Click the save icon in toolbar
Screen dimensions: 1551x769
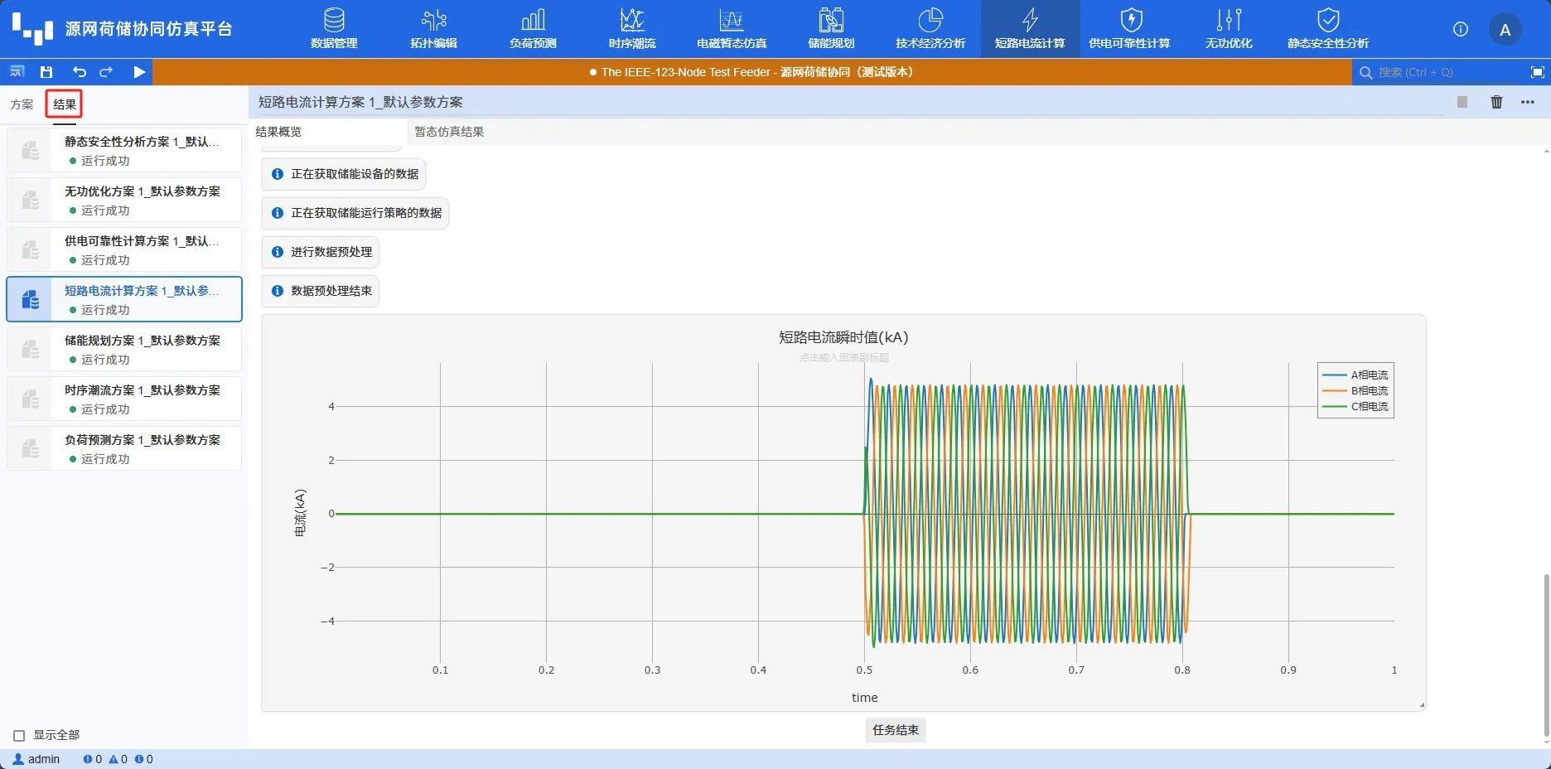pos(46,72)
